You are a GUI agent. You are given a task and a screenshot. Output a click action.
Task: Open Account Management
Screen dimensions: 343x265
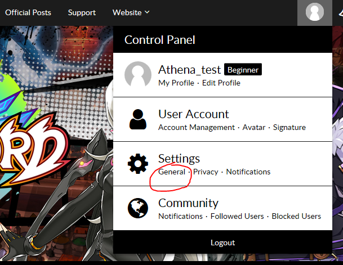(x=197, y=127)
